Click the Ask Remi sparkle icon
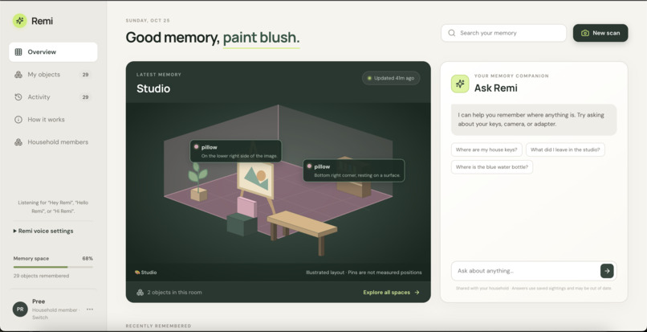 (460, 84)
